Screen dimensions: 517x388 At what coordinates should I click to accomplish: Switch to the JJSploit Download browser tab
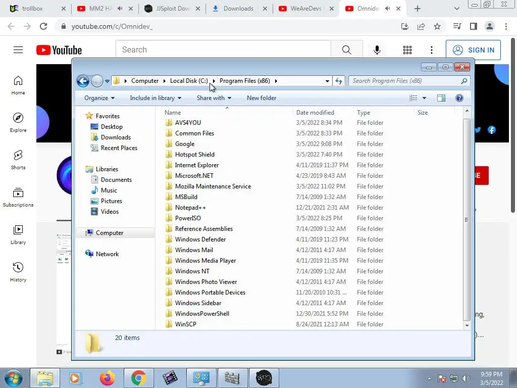[173, 9]
